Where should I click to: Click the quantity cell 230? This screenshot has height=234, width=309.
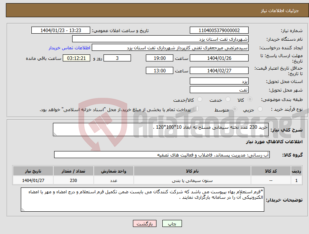tap(73, 180)
